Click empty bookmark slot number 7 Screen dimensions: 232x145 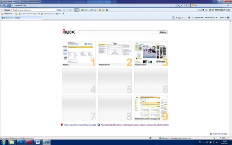pyautogui.click(x=79, y=108)
